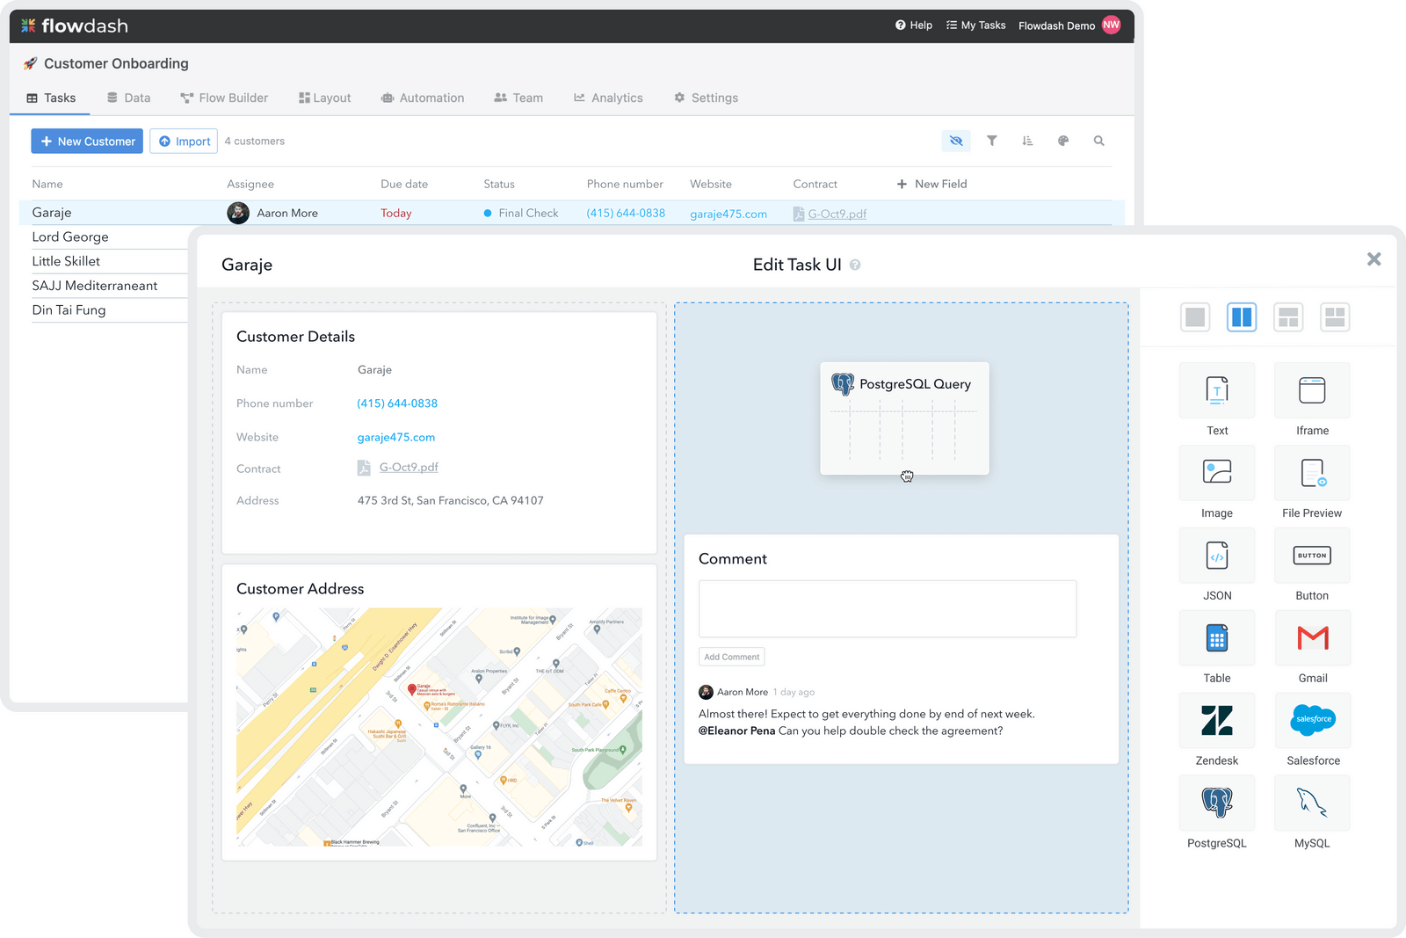Switch to the single-panel layout option

click(1195, 317)
